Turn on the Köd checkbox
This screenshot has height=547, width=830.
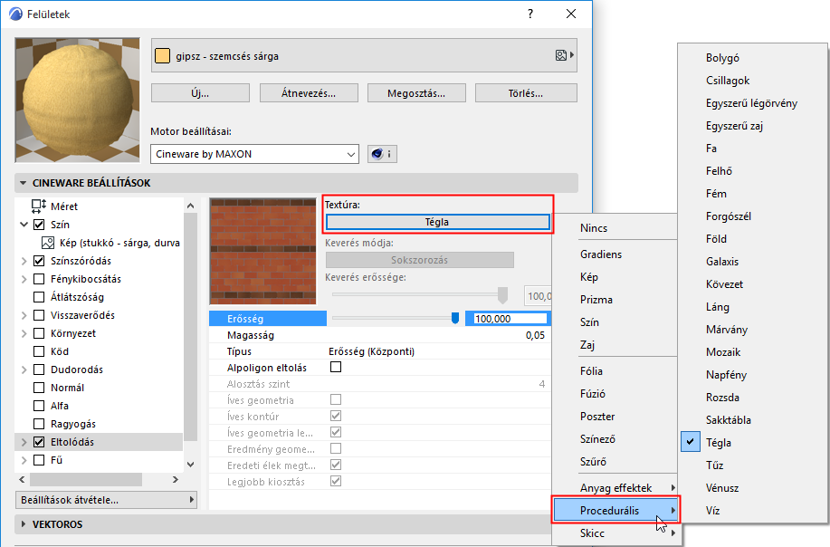[x=39, y=351]
